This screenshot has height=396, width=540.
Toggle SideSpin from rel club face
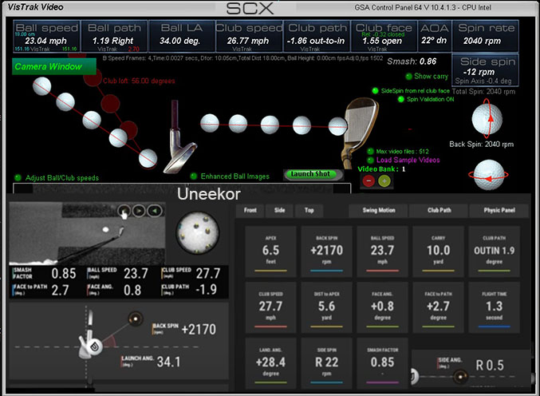coord(376,91)
